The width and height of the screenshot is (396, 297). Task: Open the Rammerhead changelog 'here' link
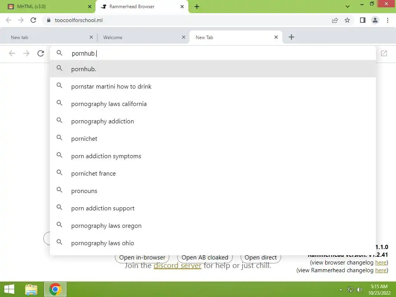(x=381, y=270)
